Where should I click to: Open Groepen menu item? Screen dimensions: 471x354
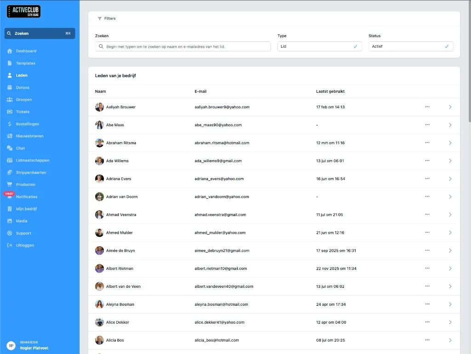coord(24,100)
